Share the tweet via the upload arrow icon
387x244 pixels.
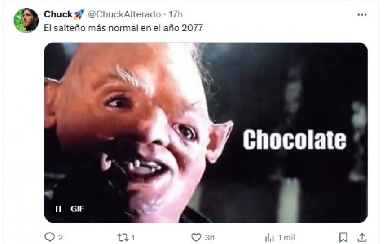pyautogui.click(x=362, y=237)
